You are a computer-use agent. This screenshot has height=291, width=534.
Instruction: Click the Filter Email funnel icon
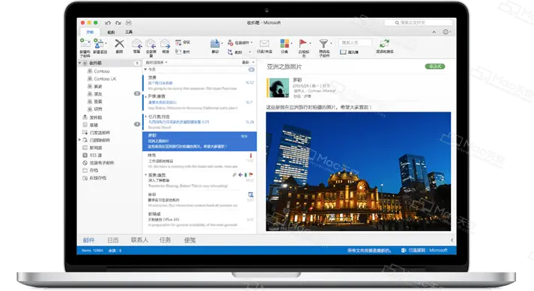pos(324,43)
